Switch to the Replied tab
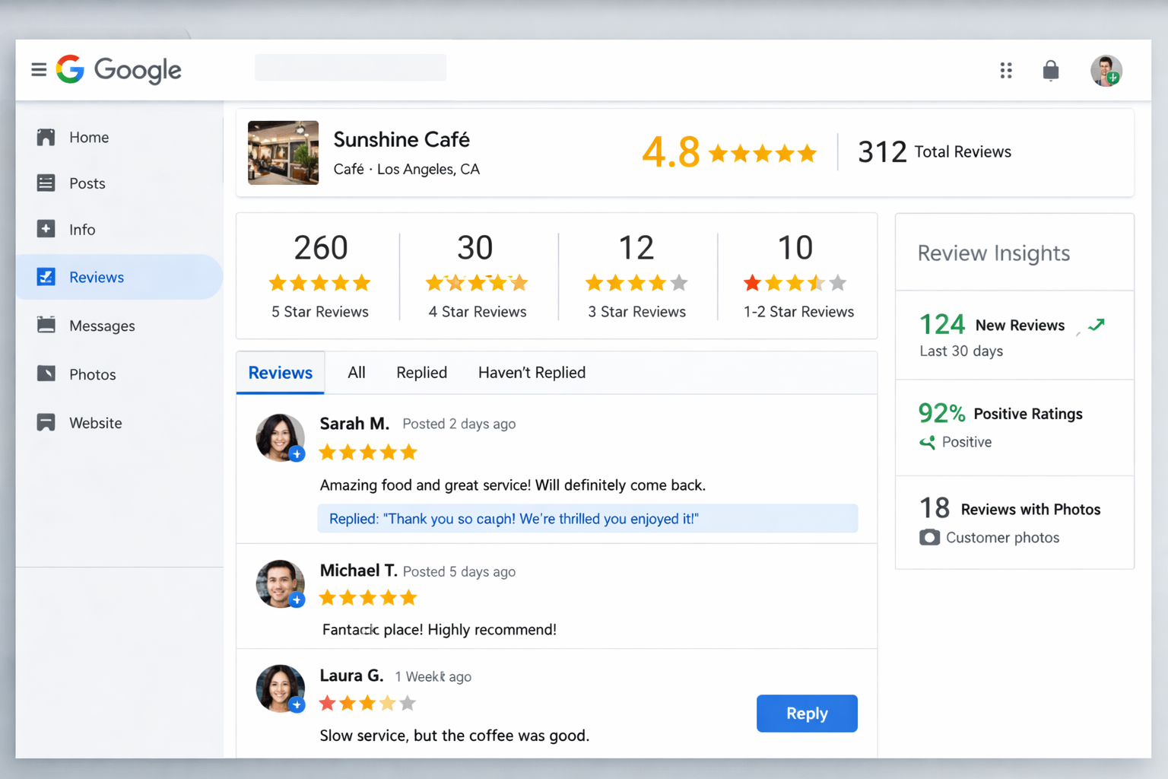Image resolution: width=1168 pixels, height=779 pixels. click(421, 373)
